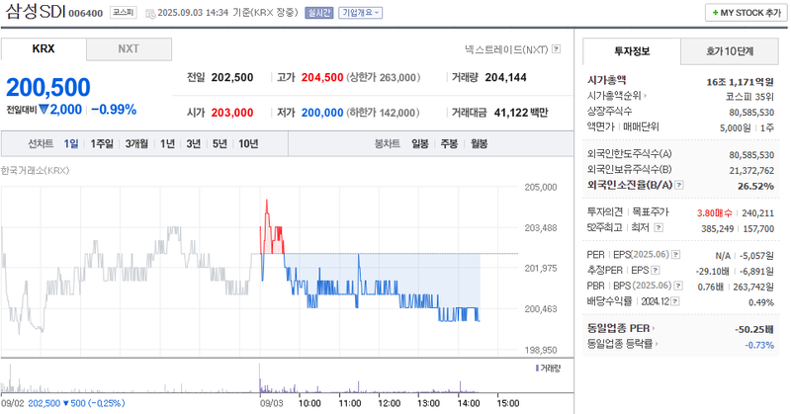Click the 코스피 market badge

tap(123, 13)
